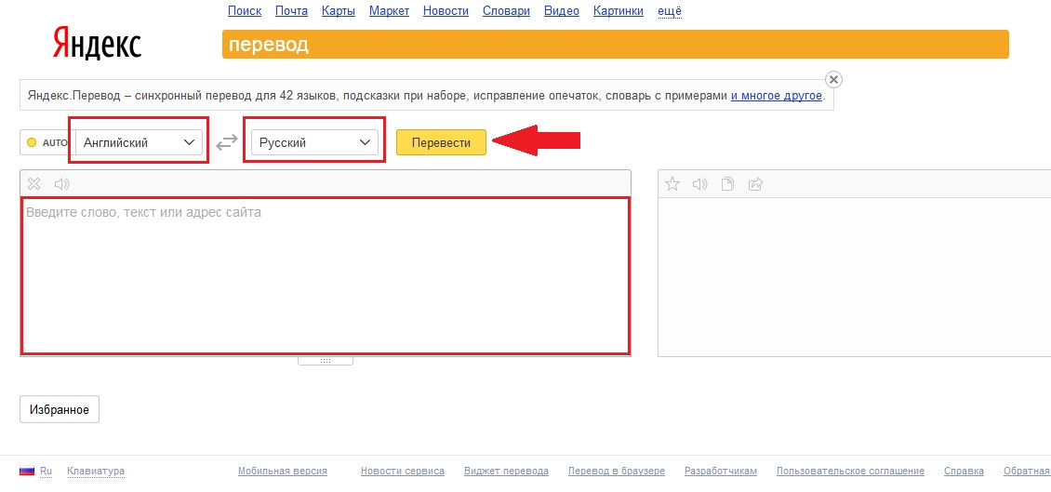1051x492 pixels.
Task: Click the source text input area
Action: (x=326, y=275)
